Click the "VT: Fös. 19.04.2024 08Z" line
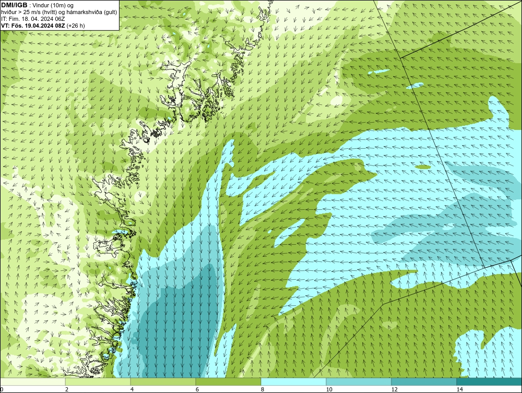The height and width of the screenshot is (393, 522). click(x=33, y=25)
